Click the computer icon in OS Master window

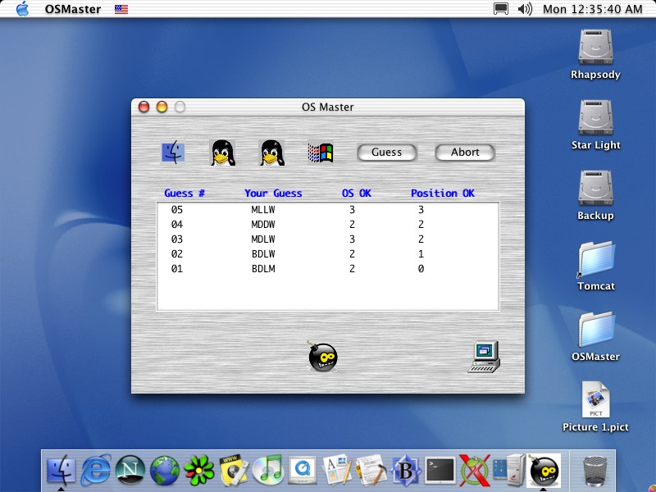click(x=484, y=357)
